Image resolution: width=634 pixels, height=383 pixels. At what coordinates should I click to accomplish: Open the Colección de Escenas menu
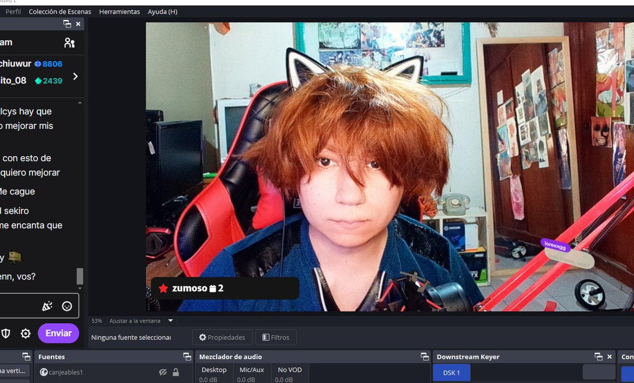pyautogui.click(x=60, y=12)
